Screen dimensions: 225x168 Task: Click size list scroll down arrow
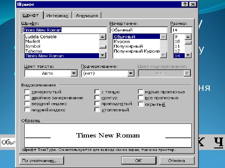[188, 55]
